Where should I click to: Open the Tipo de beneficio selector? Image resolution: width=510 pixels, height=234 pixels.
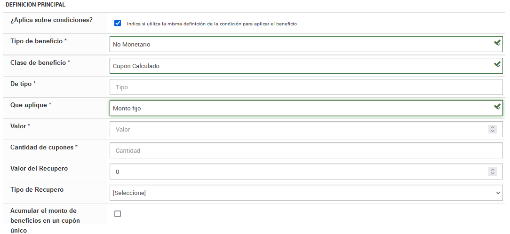click(301, 45)
